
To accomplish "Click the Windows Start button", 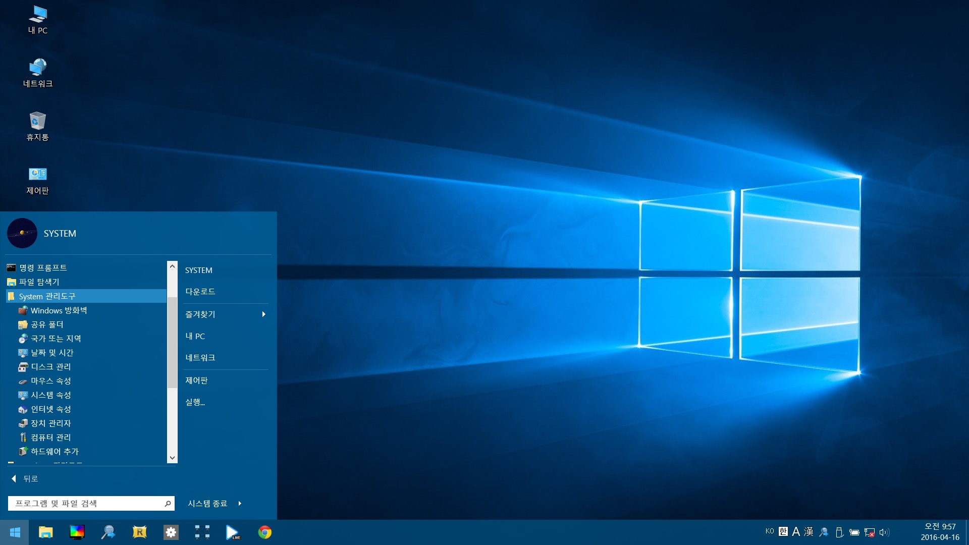I will pyautogui.click(x=15, y=532).
